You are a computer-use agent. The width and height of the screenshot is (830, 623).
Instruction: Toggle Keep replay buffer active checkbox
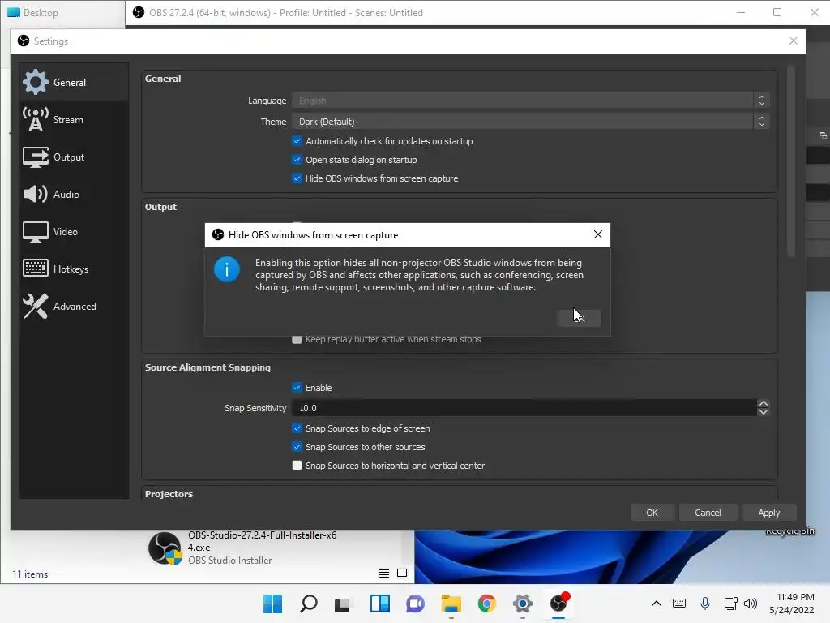(297, 339)
